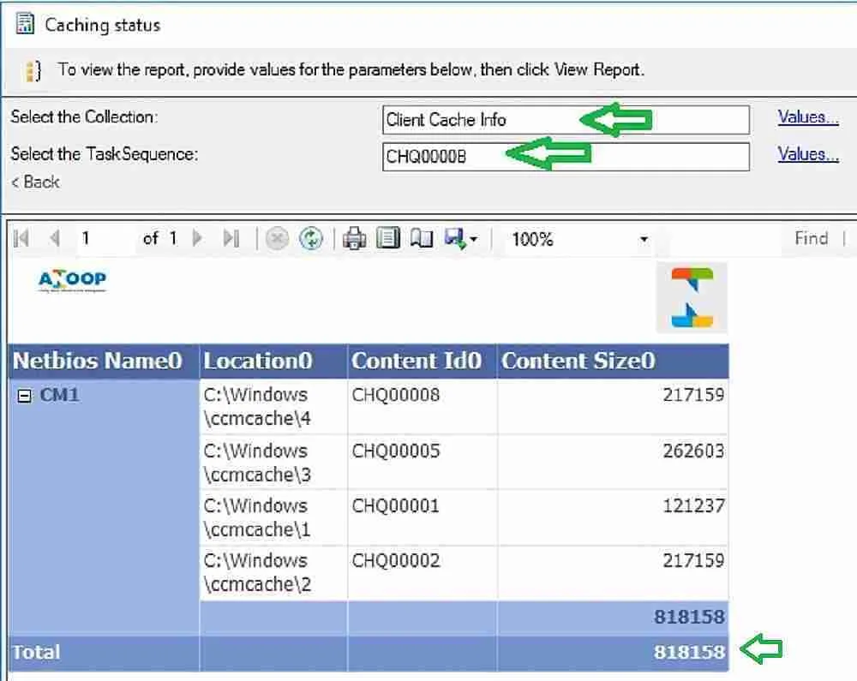This screenshot has height=681, width=857.
Task: Go to the previous report page
Action: point(55,239)
